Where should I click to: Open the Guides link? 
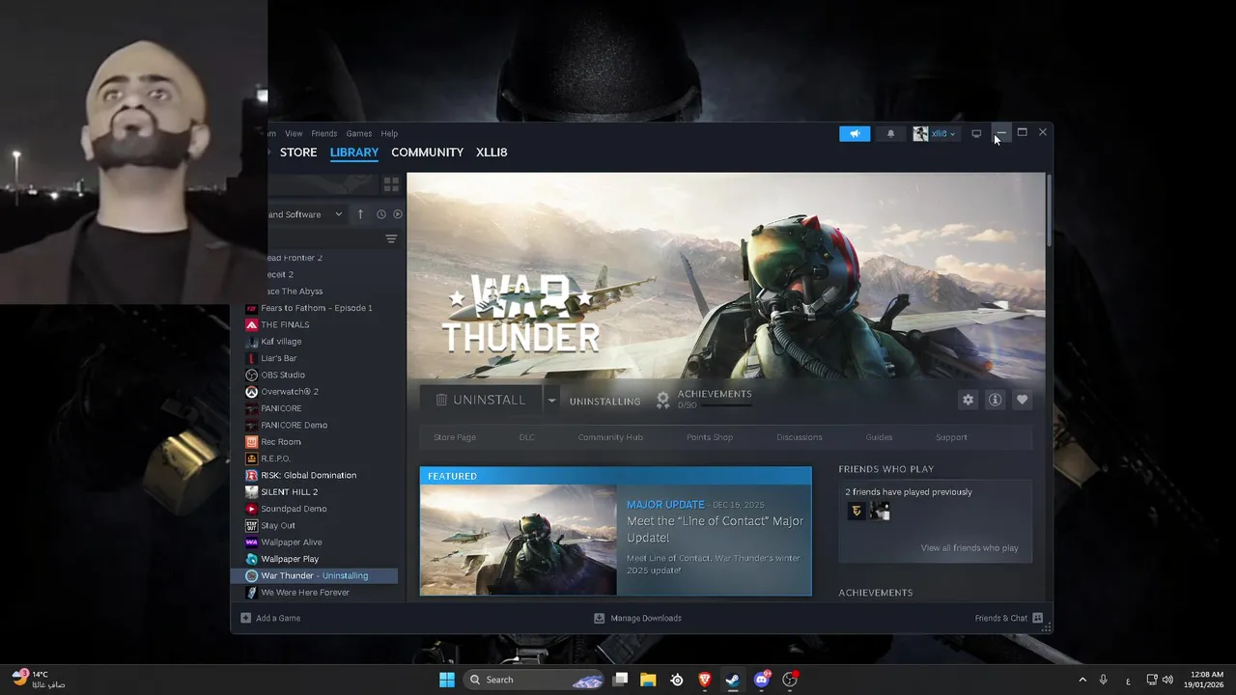[x=879, y=437]
